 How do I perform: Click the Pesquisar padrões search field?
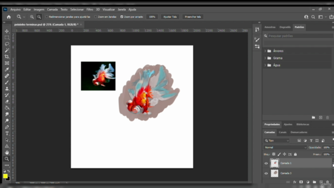[x=301, y=36]
